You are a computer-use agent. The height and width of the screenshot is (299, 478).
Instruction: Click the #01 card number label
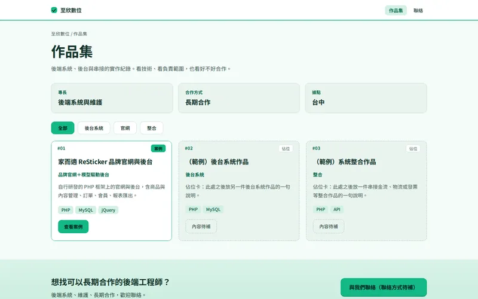pyautogui.click(x=62, y=148)
